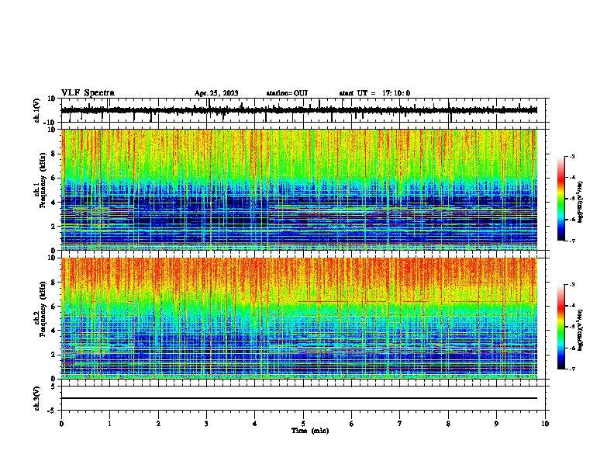Click the "VLF Spectra" plot title
This screenshot has height=475, width=614.
tap(88, 93)
